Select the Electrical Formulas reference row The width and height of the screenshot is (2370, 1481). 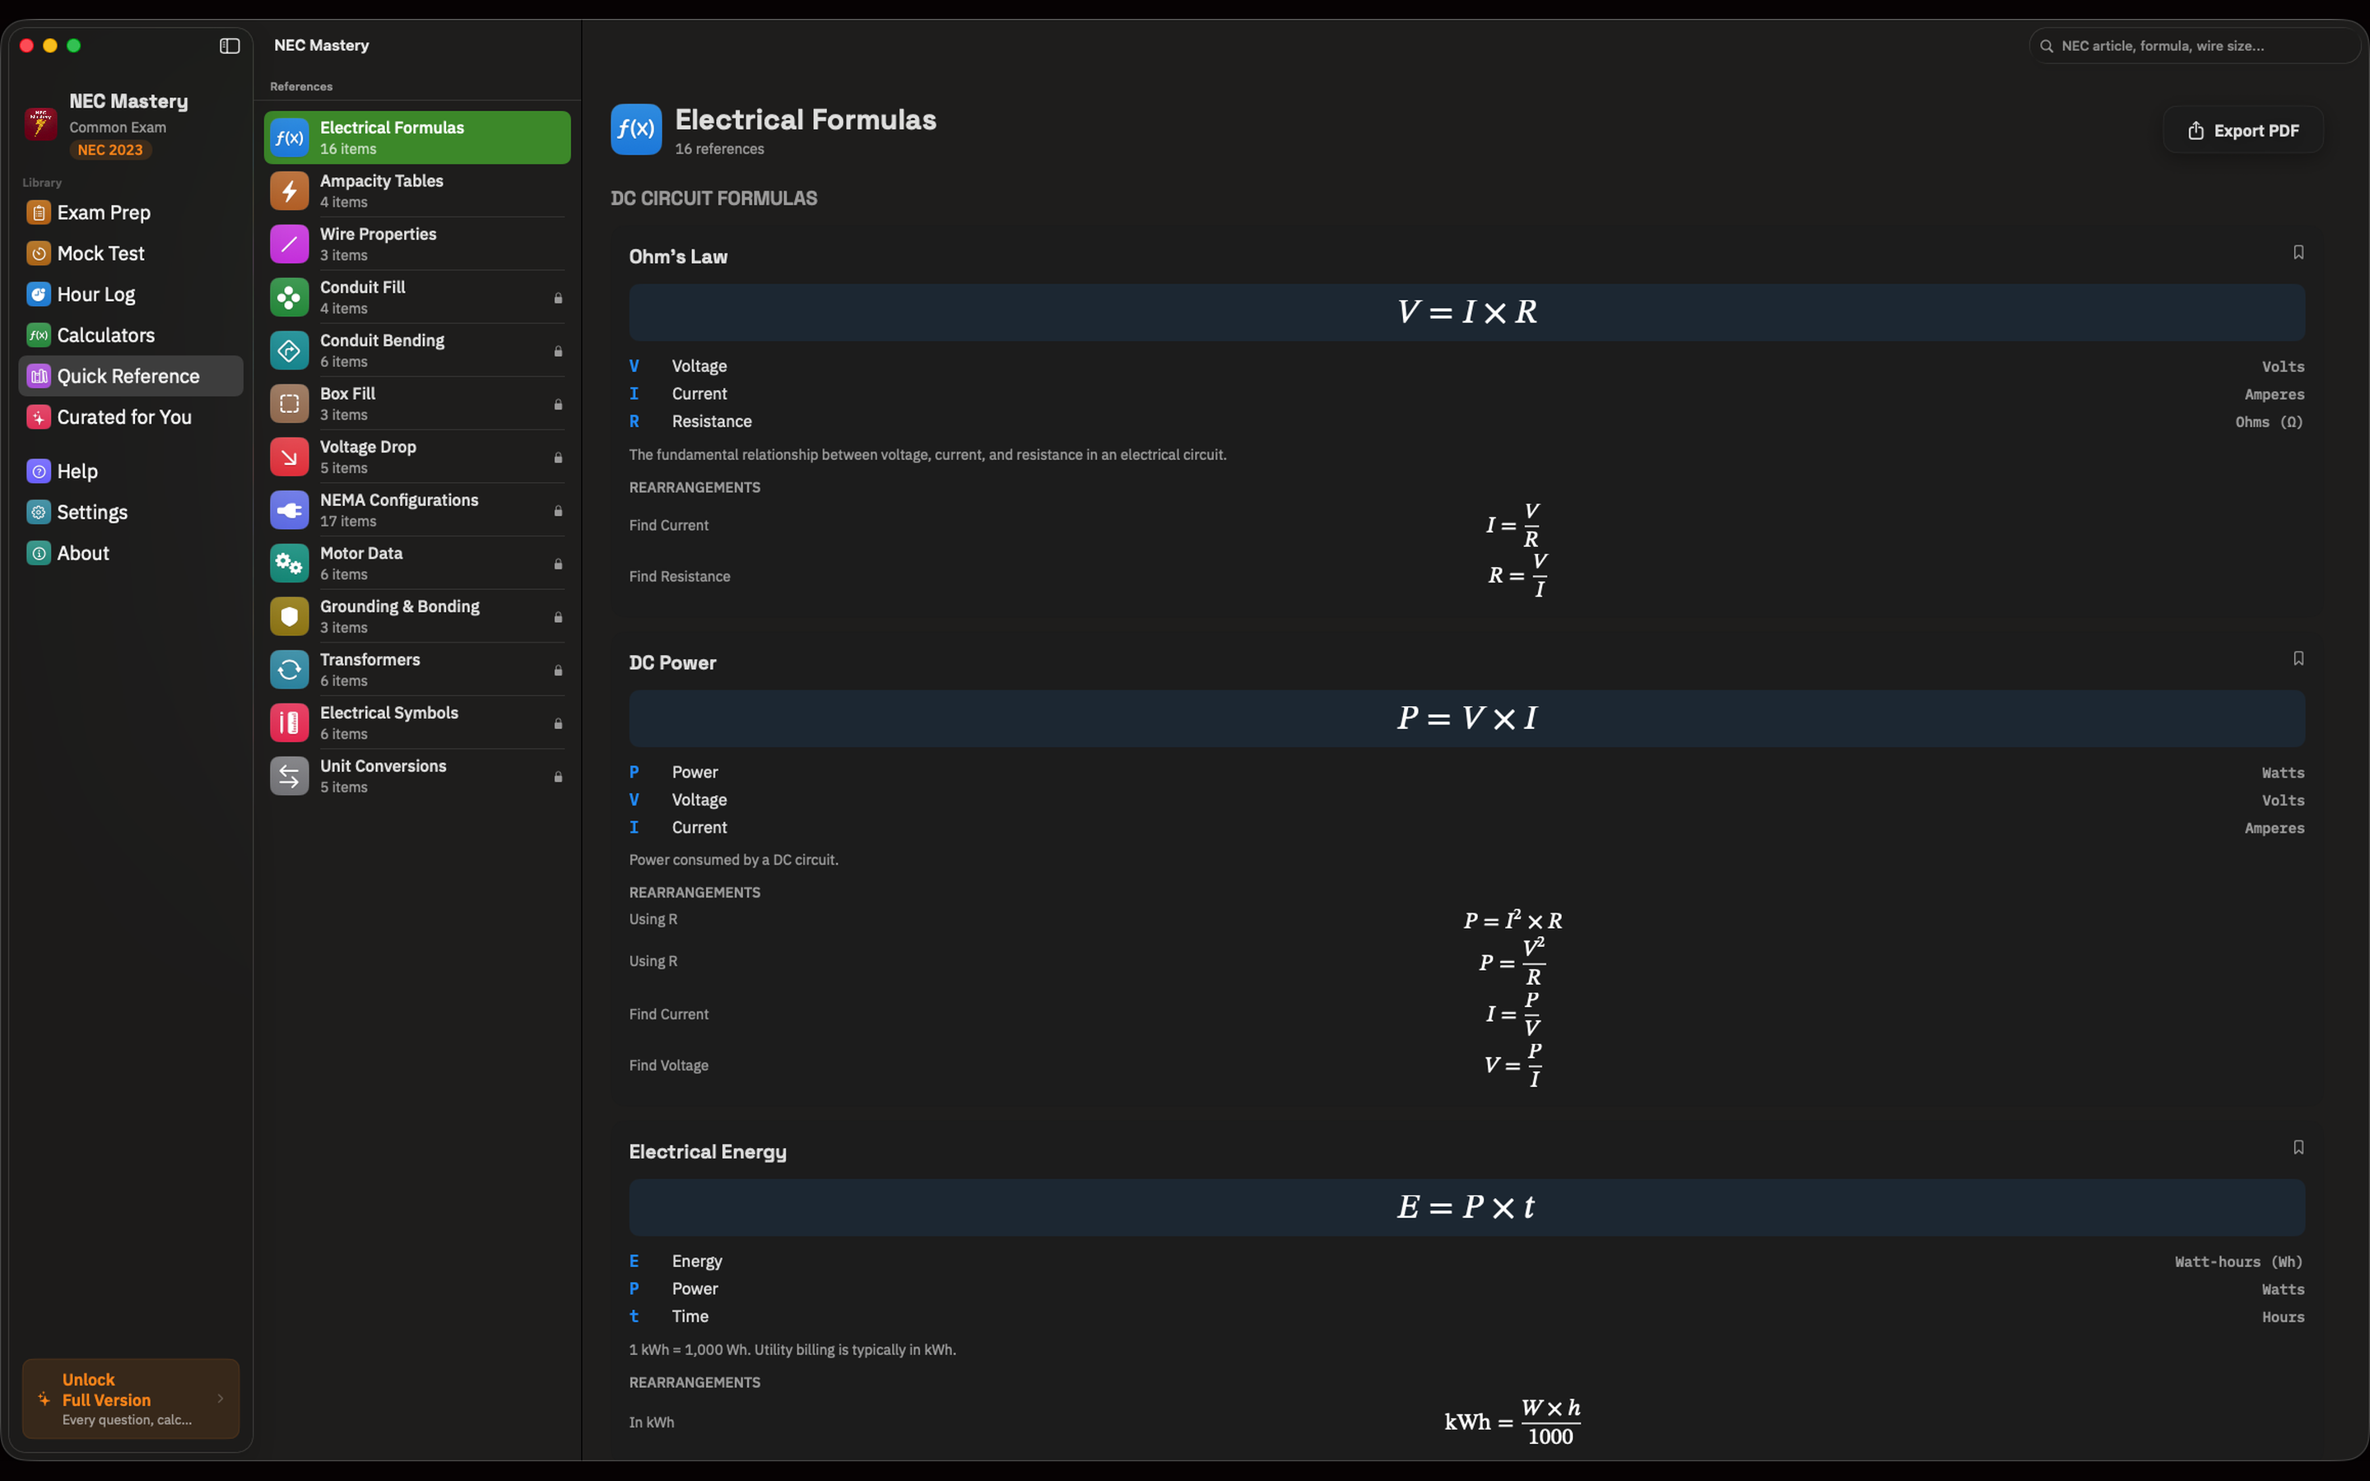coord(417,137)
